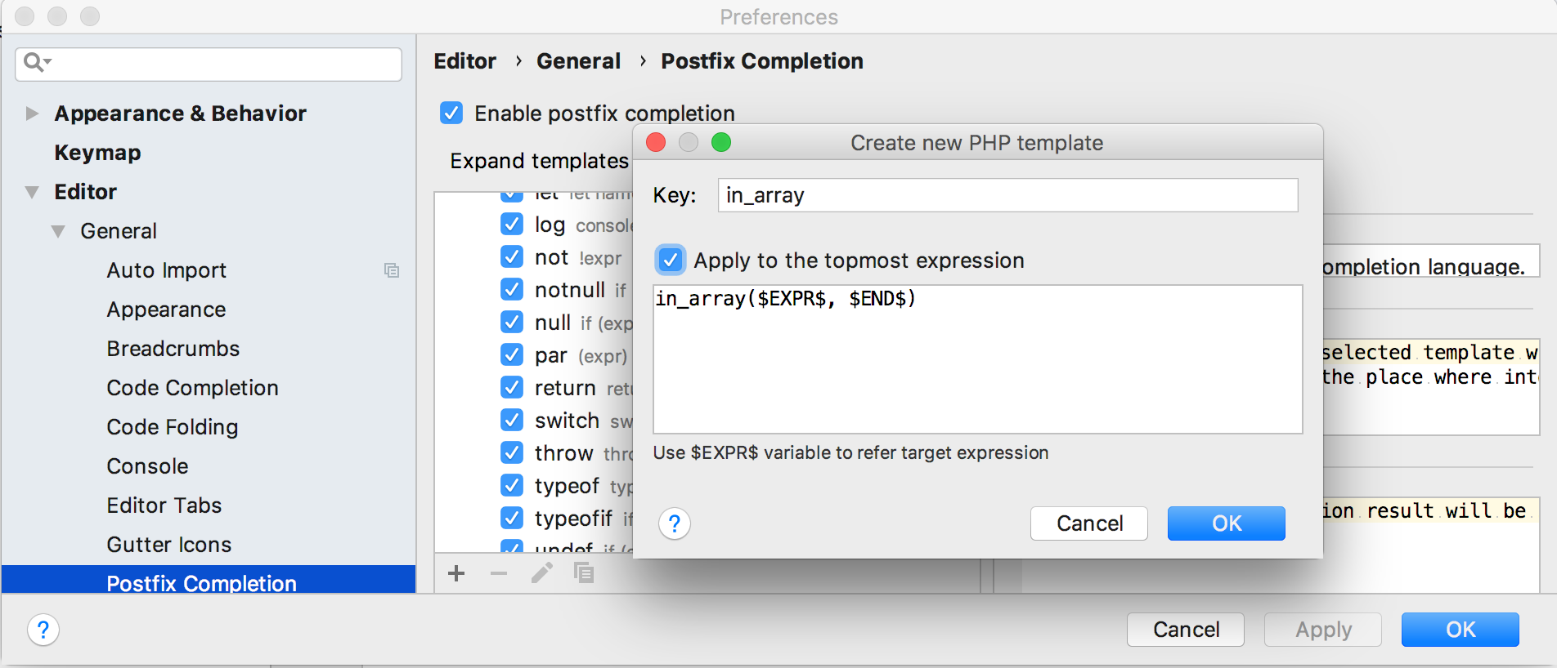Viewport: 1557px width, 668px height.
Task: Click OK in the PHP template dialog
Action: click(x=1226, y=523)
